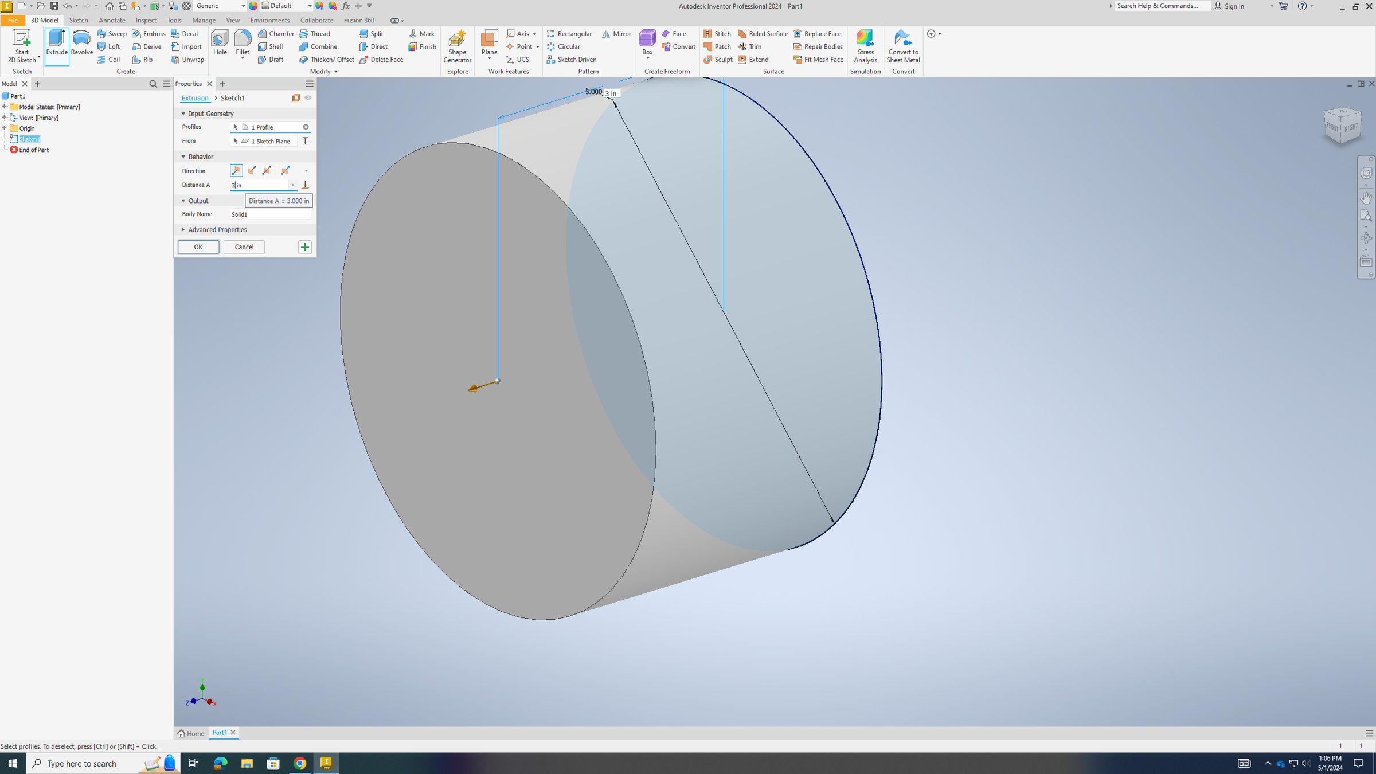Choose the Shell tool

tap(271, 46)
